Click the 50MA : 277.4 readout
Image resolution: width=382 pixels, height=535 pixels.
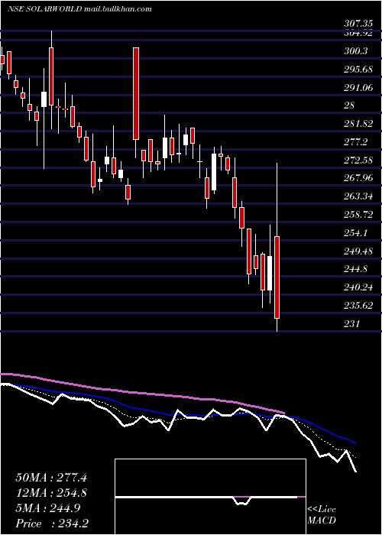51,478
